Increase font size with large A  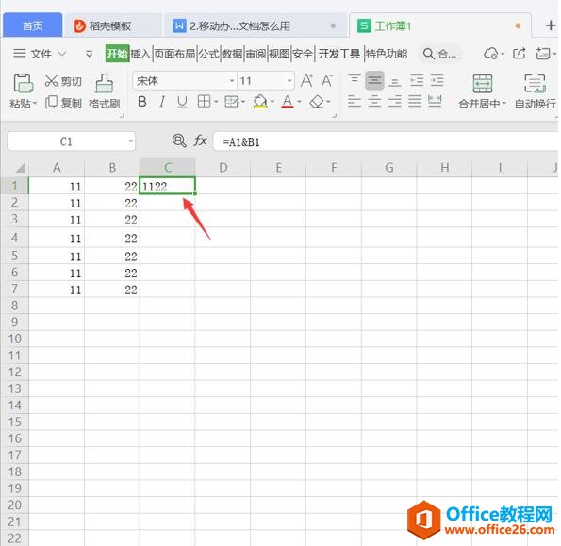point(306,81)
